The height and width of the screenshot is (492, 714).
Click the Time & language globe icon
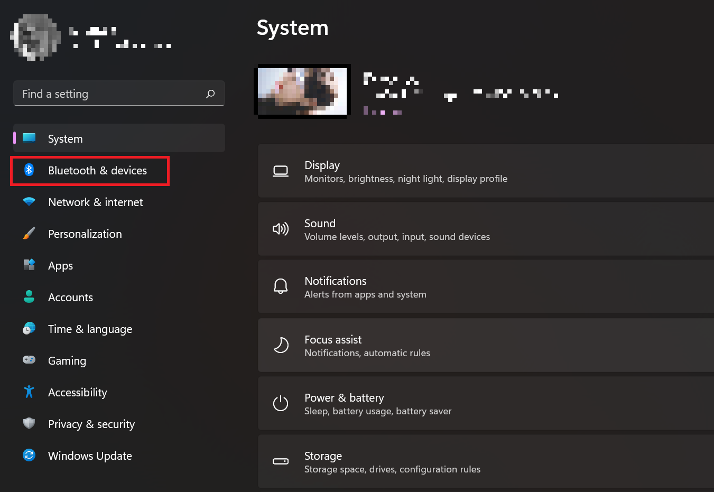(x=29, y=328)
